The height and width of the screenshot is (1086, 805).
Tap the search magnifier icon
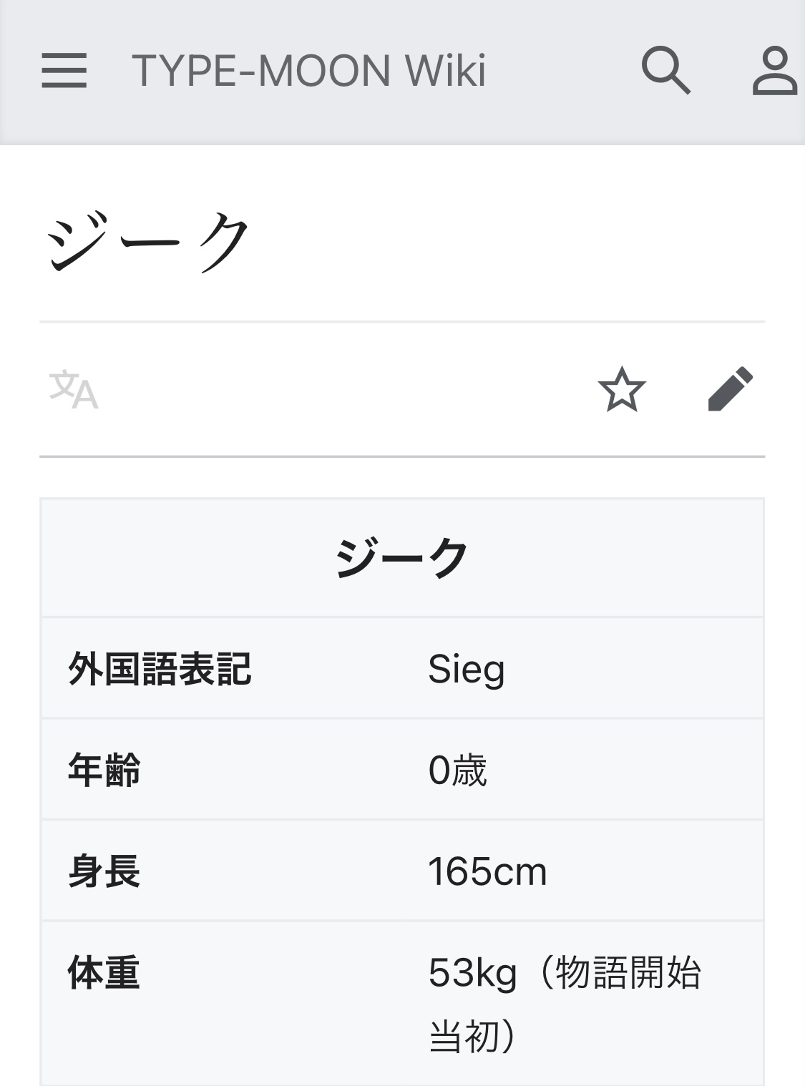click(x=665, y=70)
